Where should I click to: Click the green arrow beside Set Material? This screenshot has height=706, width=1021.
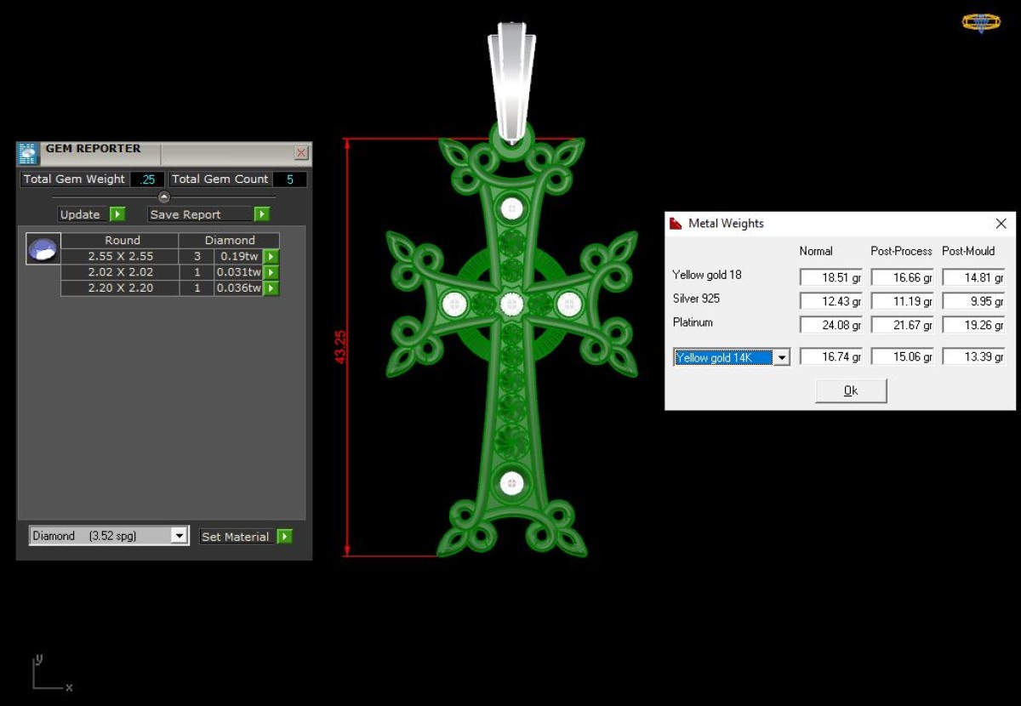285,537
